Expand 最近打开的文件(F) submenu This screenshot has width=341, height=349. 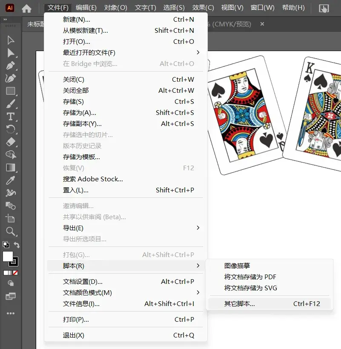pyautogui.click(x=126, y=52)
